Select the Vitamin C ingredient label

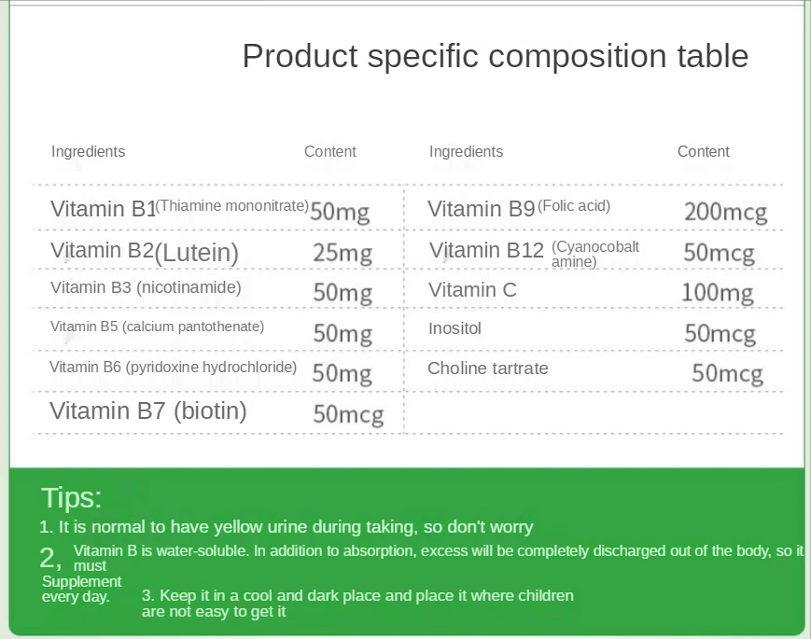472,290
